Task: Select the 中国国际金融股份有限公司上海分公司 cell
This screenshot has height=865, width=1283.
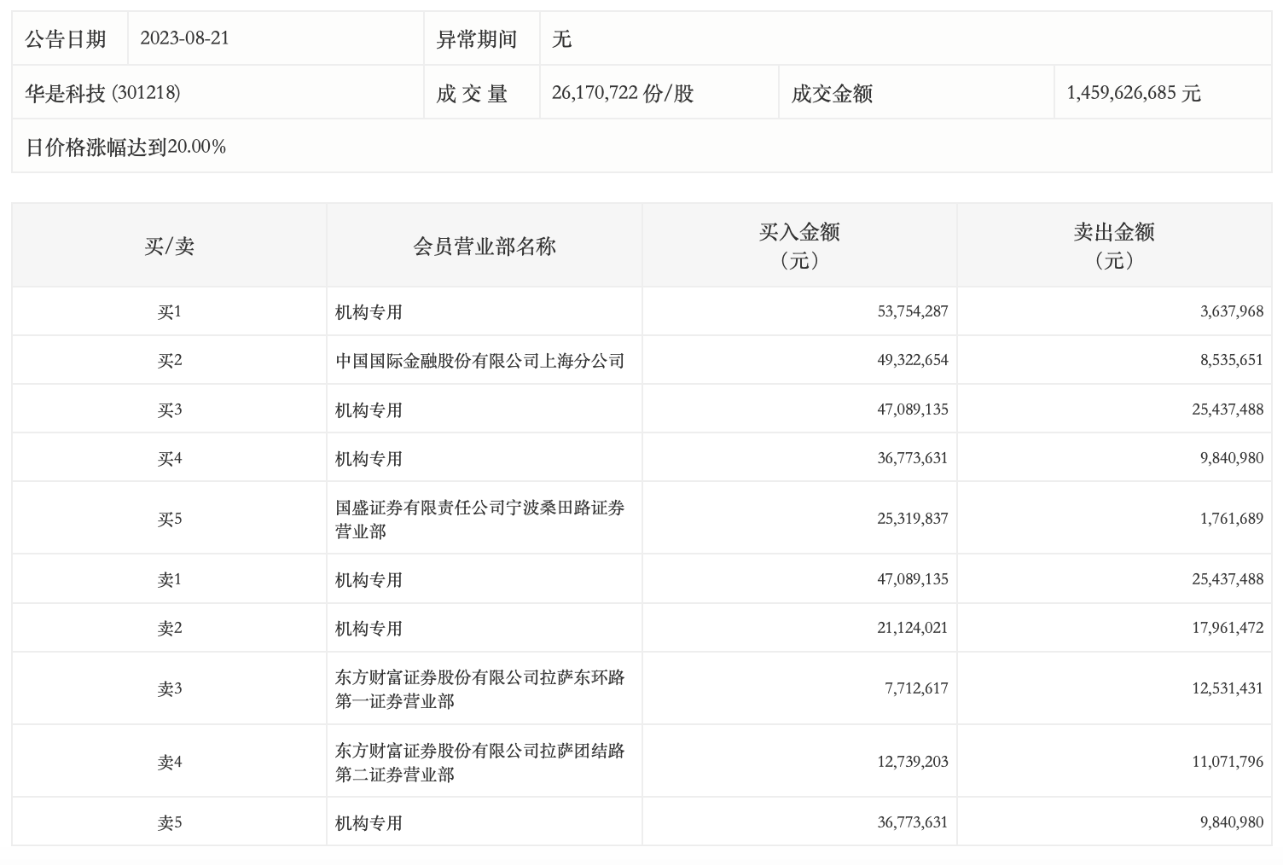Action: pyautogui.click(x=479, y=361)
